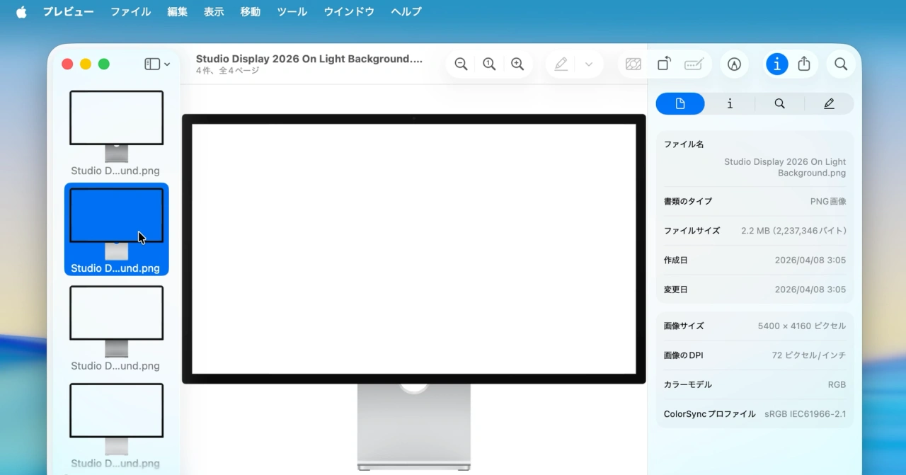Open the color adjustment tool
Viewport: 906px width, 475px height.
click(x=633, y=64)
